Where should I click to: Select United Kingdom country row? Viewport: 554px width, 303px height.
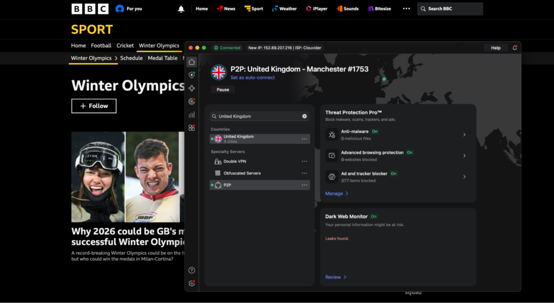click(x=260, y=139)
